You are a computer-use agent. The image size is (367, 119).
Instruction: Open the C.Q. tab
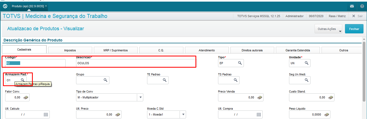coord(161,50)
